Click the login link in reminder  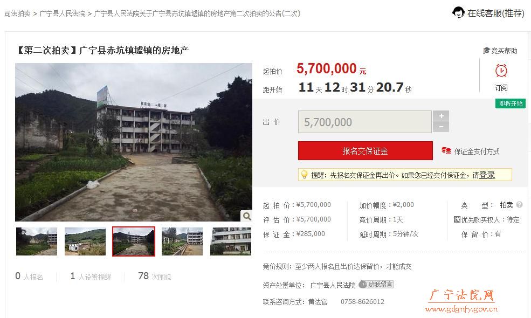[x=487, y=175]
